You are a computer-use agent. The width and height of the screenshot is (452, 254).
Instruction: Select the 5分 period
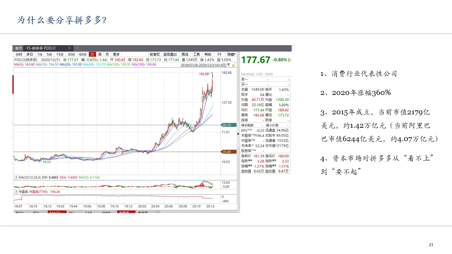[49, 54]
